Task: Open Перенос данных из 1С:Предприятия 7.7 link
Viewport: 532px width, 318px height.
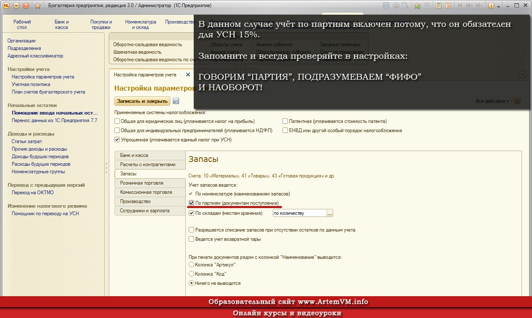Action: pyautogui.click(x=55, y=120)
